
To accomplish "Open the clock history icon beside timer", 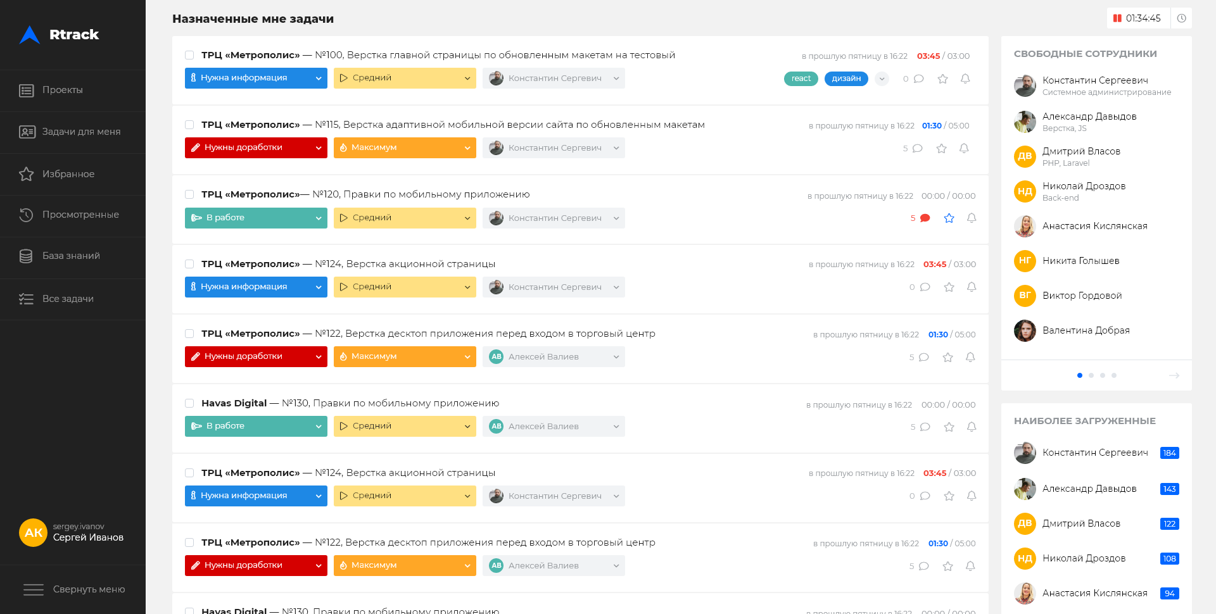I will pyautogui.click(x=1181, y=18).
